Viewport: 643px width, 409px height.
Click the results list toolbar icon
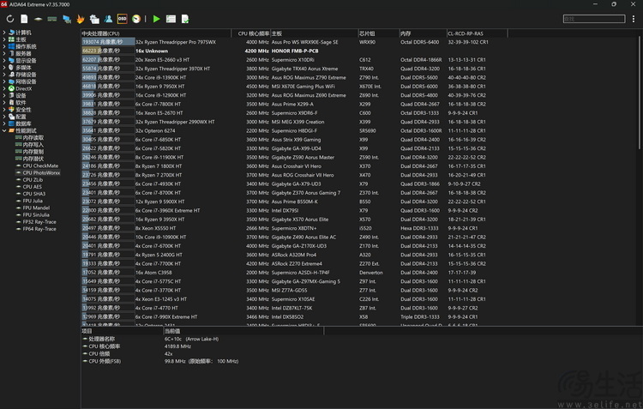click(171, 19)
